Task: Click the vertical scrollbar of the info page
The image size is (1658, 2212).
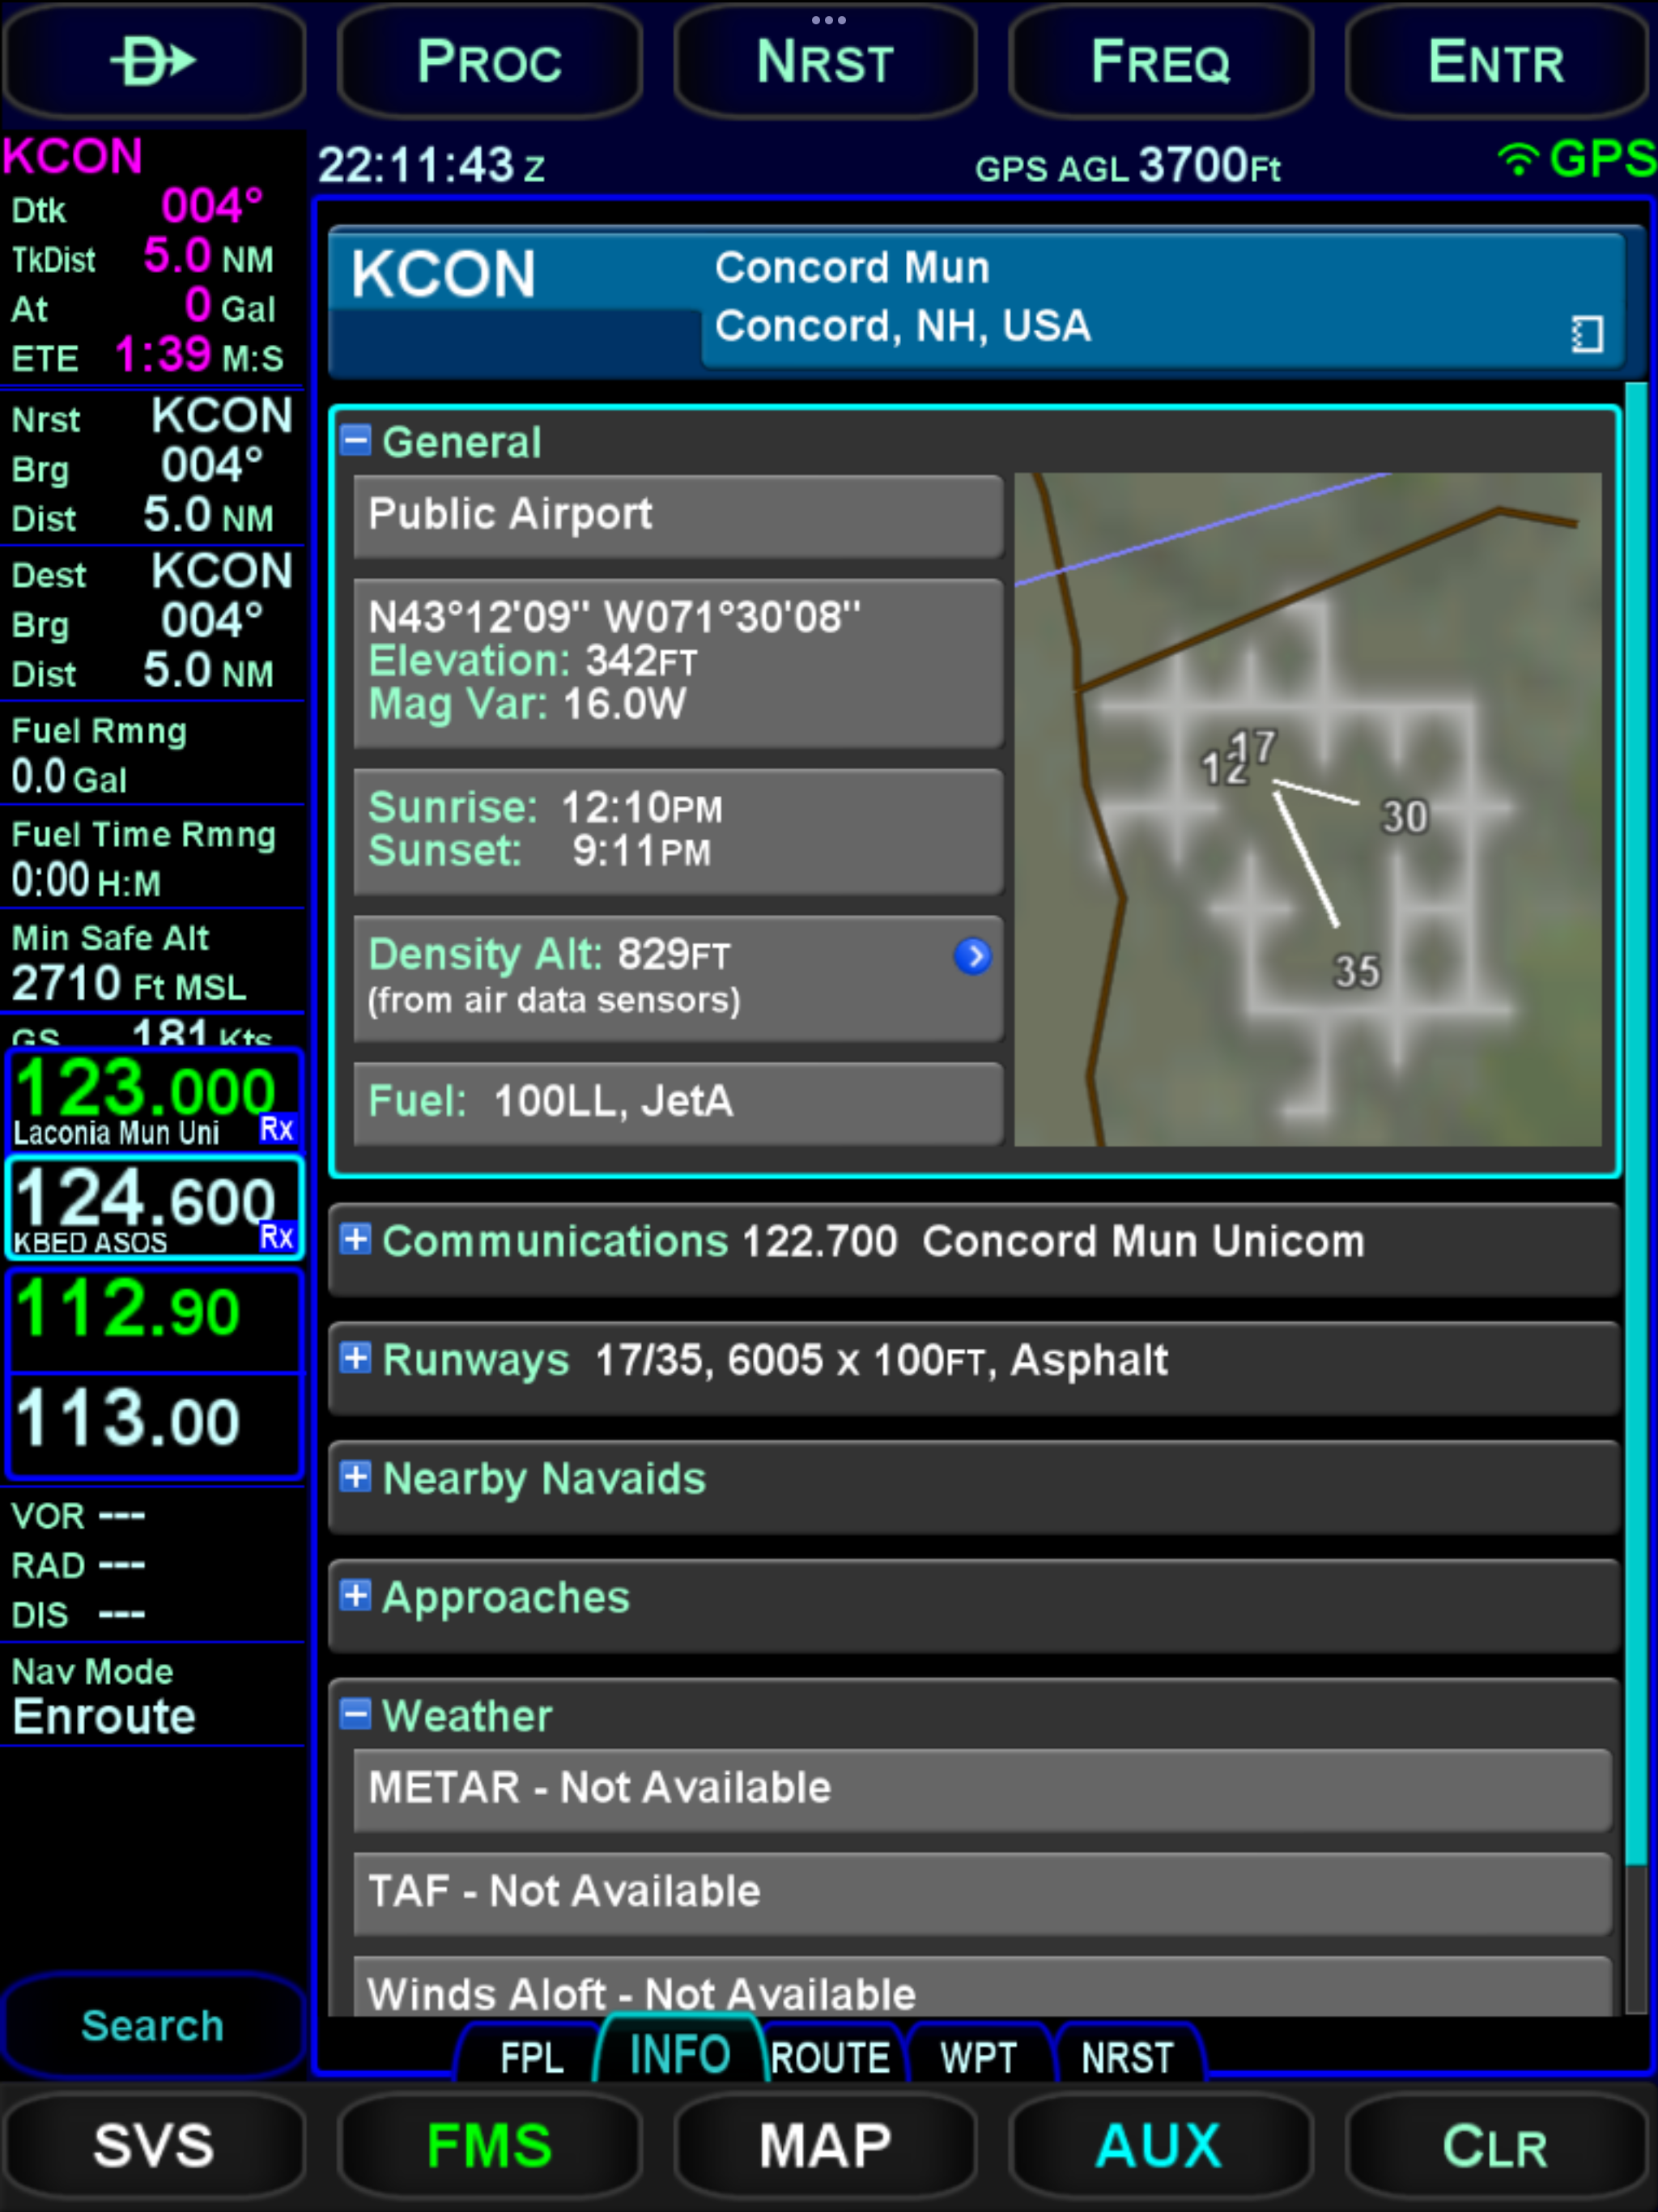Action: tap(1636, 1197)
